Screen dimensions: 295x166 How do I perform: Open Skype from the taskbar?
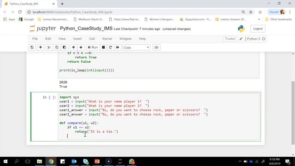(x=86, y=161)
